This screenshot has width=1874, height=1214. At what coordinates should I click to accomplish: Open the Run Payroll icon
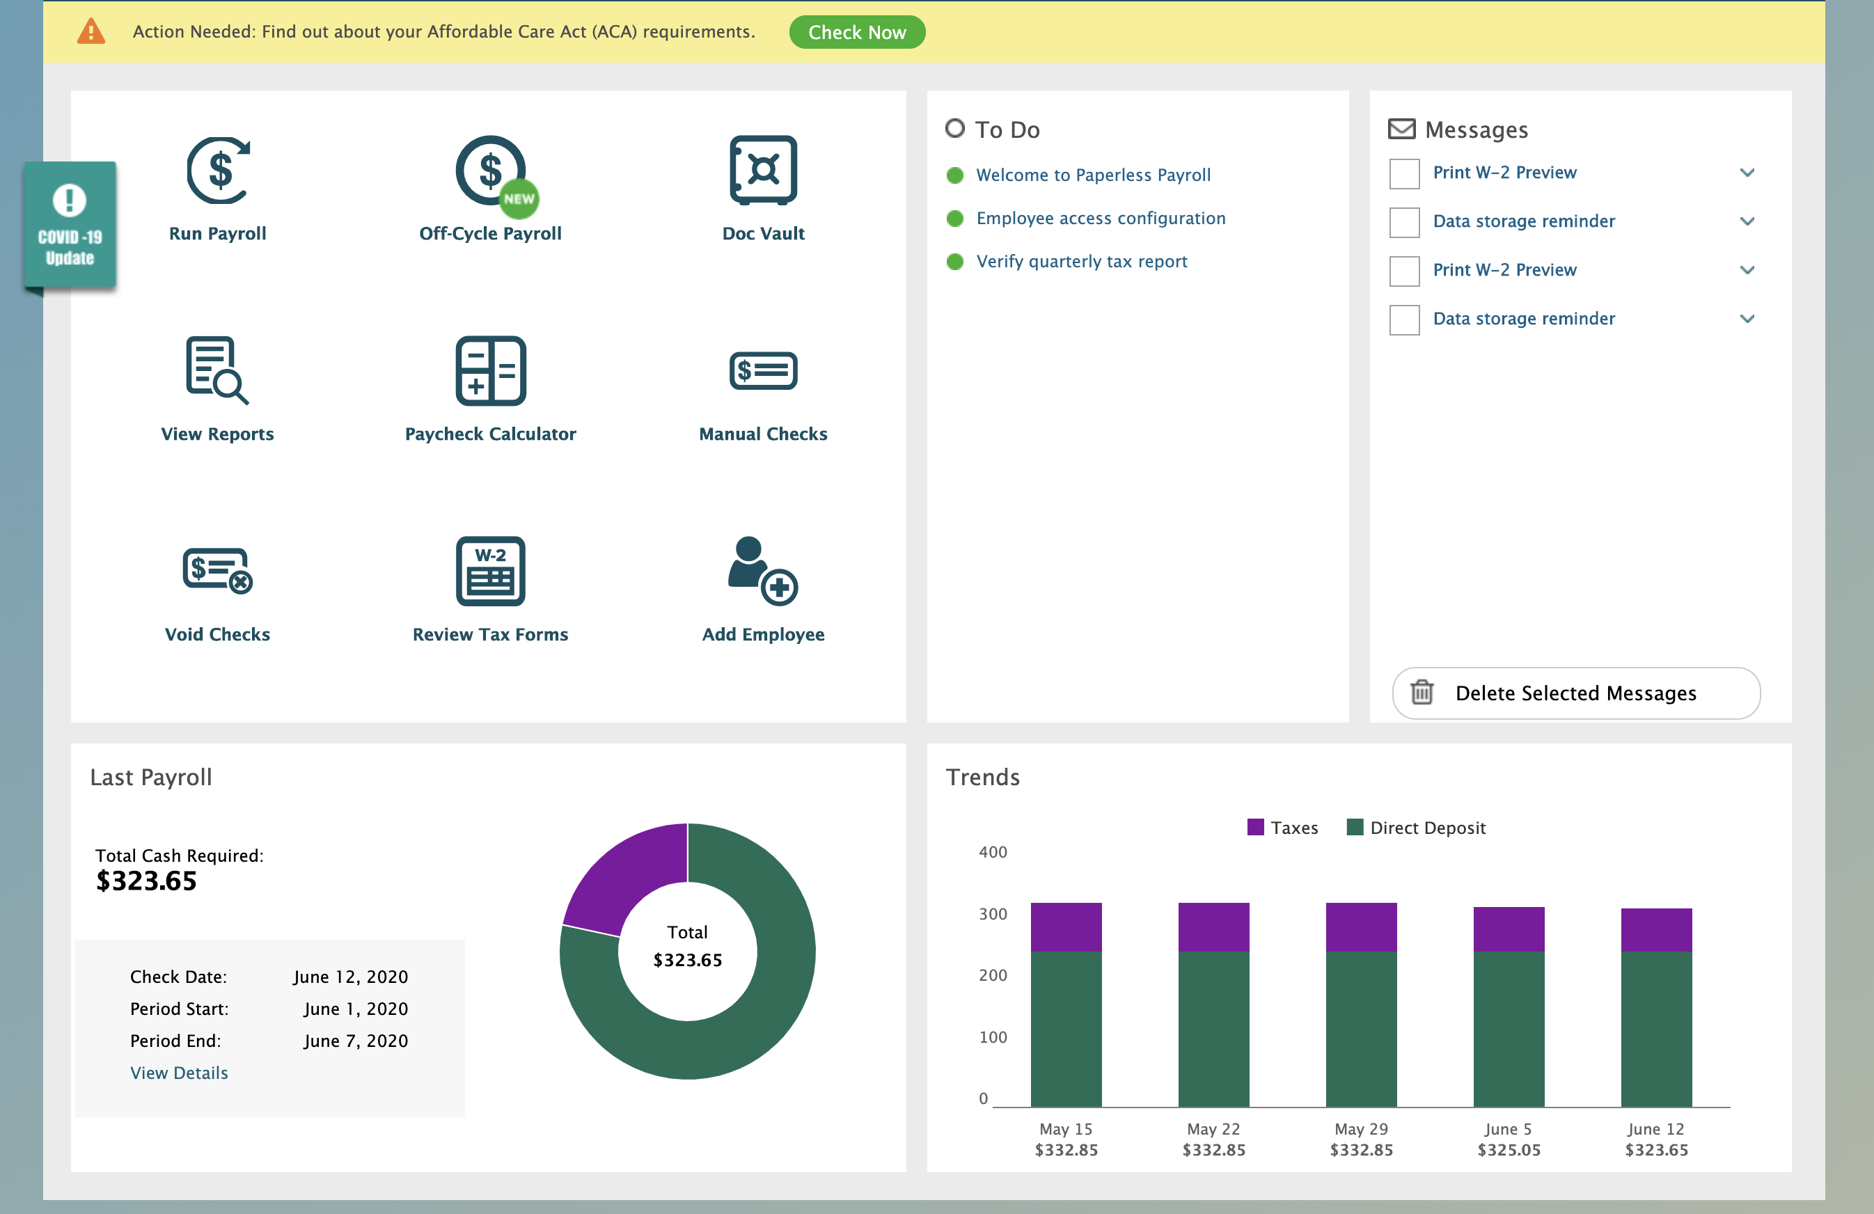click(218, 171)
